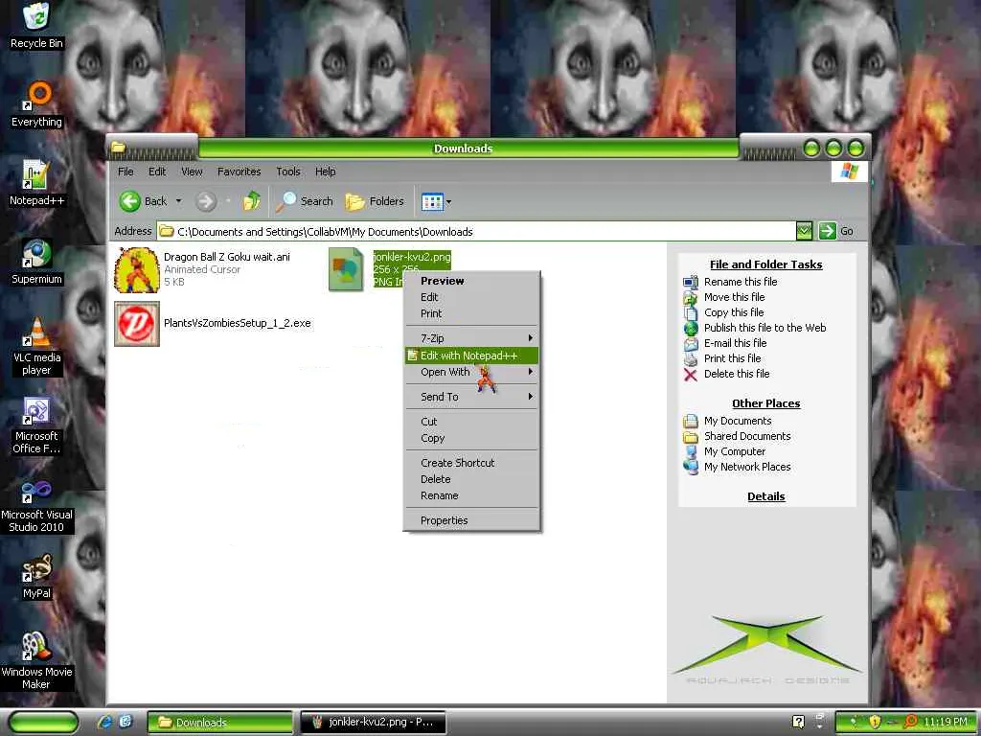Open the Back history dropdown arrow
Image resolution: width=981 pixels, height=736 pixels.
click(178, 201)
